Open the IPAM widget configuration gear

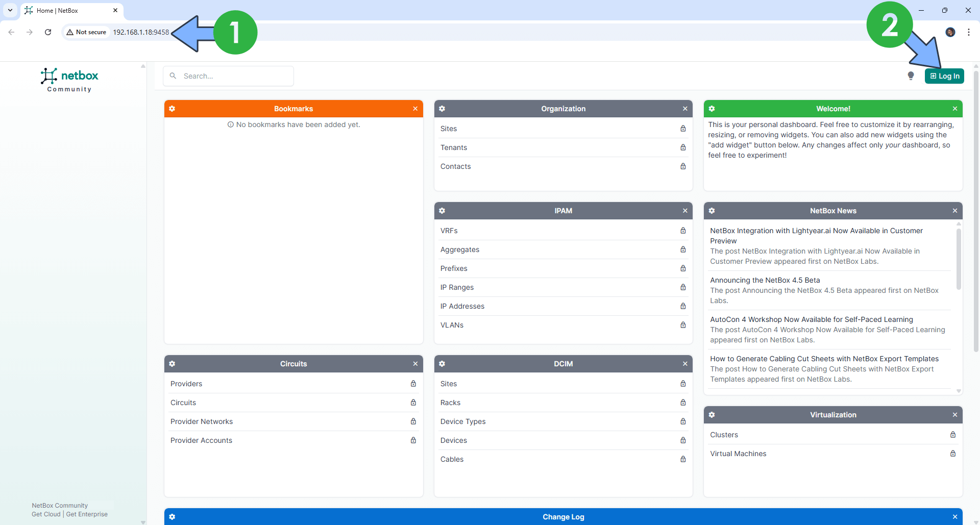tap(442, 211)
